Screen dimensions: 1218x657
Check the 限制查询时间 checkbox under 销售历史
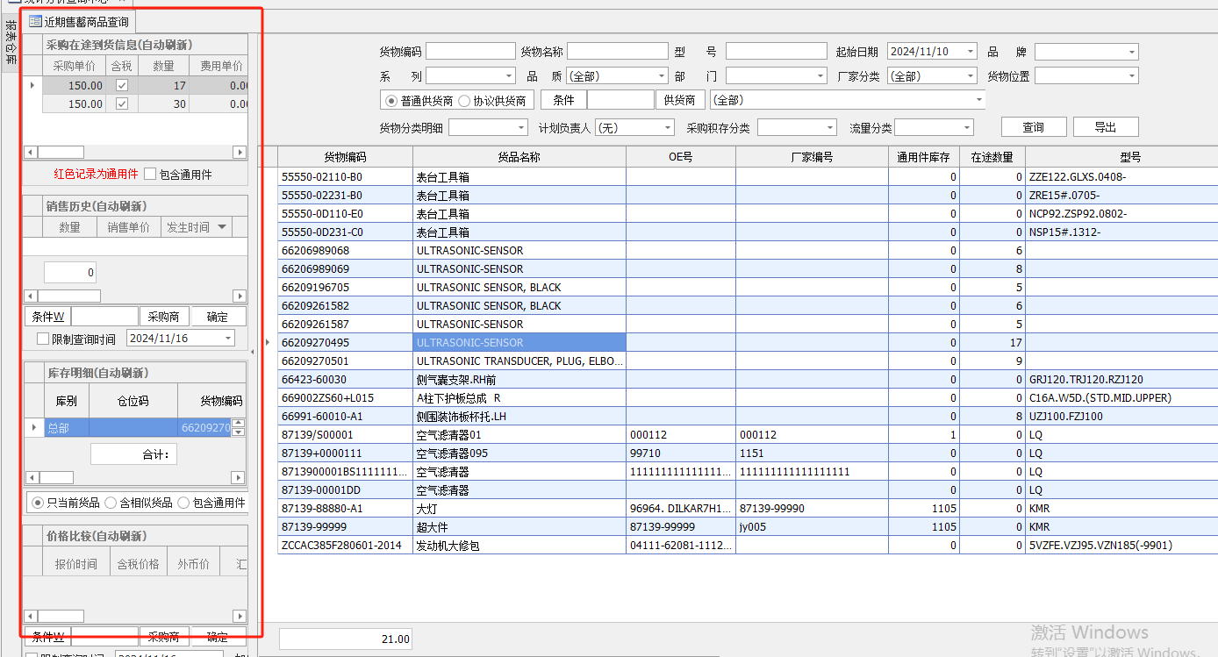click(43, 339)
